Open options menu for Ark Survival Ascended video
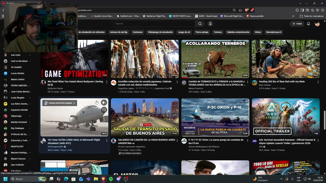Screen dimensions: 326x183 click(x=318, y=140)
